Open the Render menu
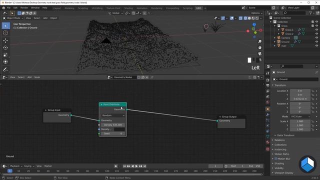Screen dimensions: 320x180 click(24, 8)
